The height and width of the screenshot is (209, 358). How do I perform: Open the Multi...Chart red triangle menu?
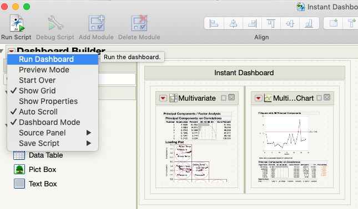259,98
